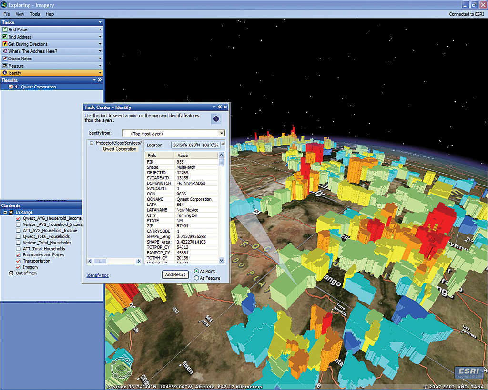Open the Tasks panel dropdown arrow
The height and width of the screenshot is (390, 488).
pyautogui.click(x=100, y=22)
